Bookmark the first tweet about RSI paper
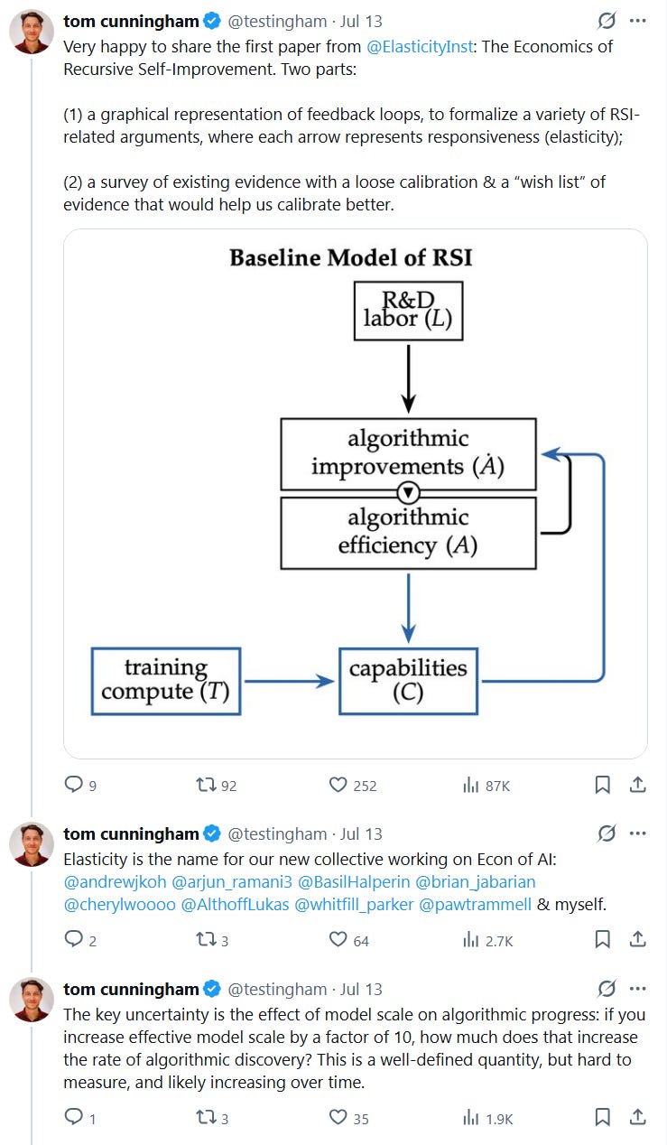The width and height of the screenshot is (667, 1145). [x=603, y=785]
